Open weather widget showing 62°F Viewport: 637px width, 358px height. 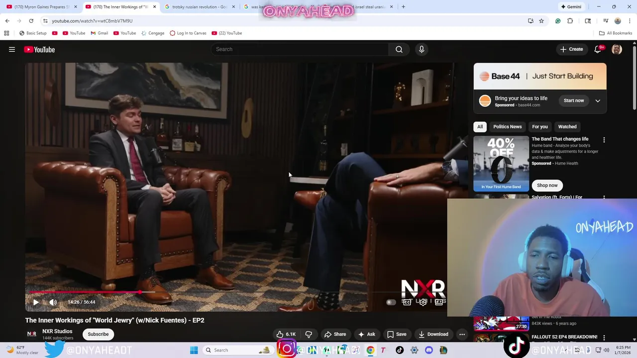click(x=22, y=350)
